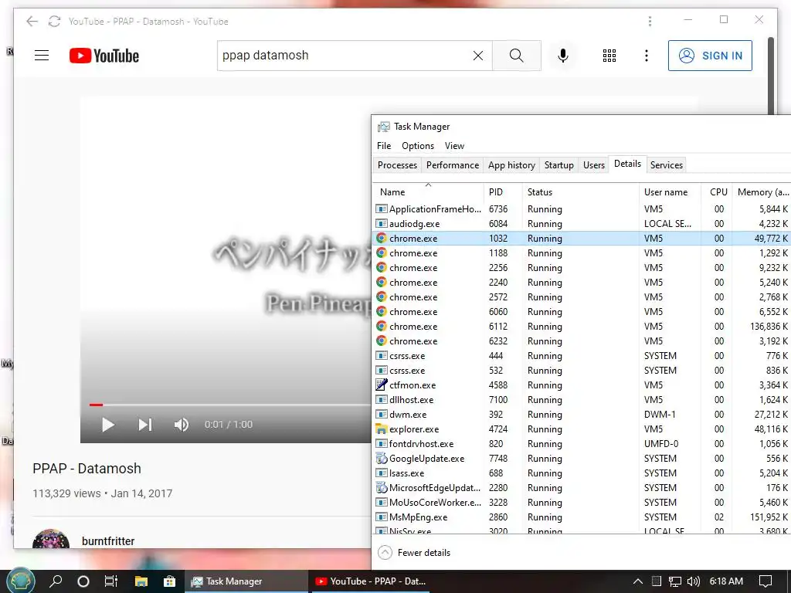Open File Explorer from taskbar

point(141,581)
